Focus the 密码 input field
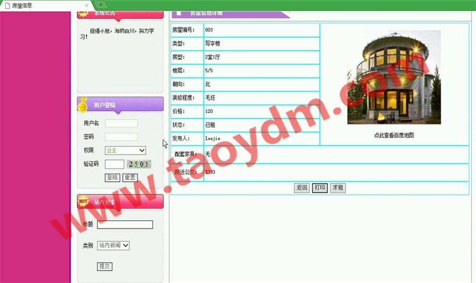This screenshot has height=283, width=476. tap(121, 137)
